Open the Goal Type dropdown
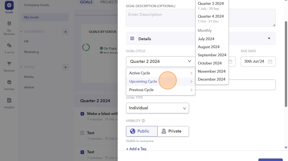Image resolution: width=288 pixels, height=161 pixels. (x=157, y=108)
